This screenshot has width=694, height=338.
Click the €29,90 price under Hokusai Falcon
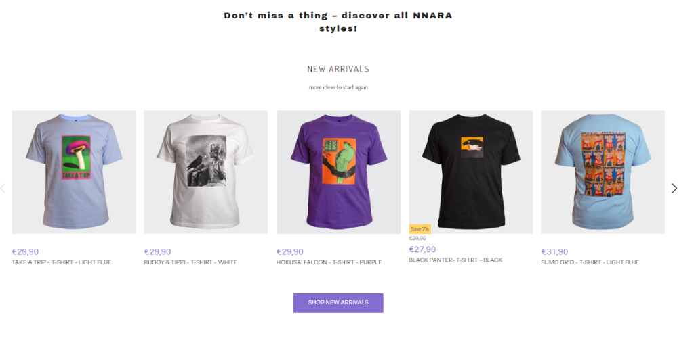[x=290, y=252]
